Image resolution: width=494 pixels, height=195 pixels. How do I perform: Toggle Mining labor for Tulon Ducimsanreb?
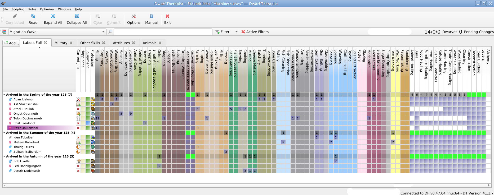click(97, 118)
